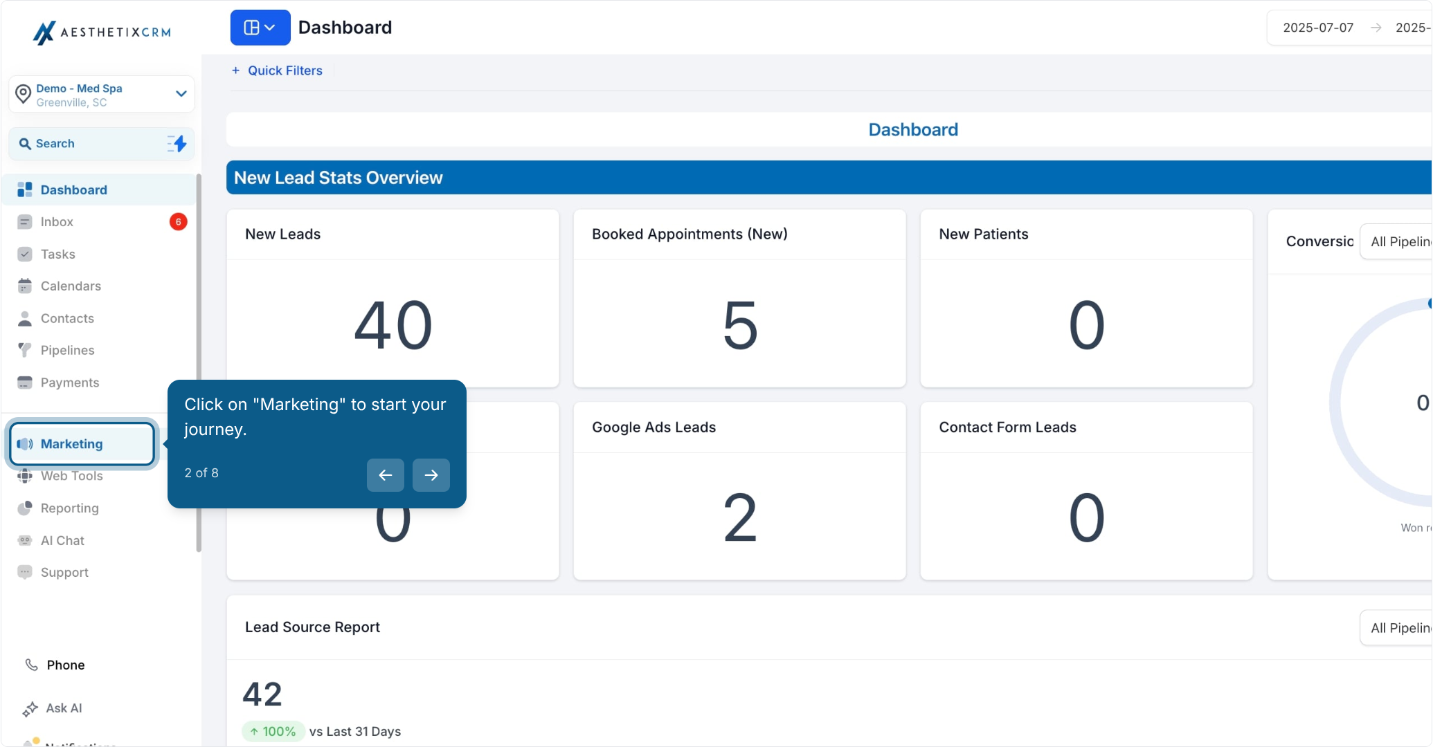Click the start date 2025-07-07 field
This screenshot has width=1433, height=747.
[1318, 28]
